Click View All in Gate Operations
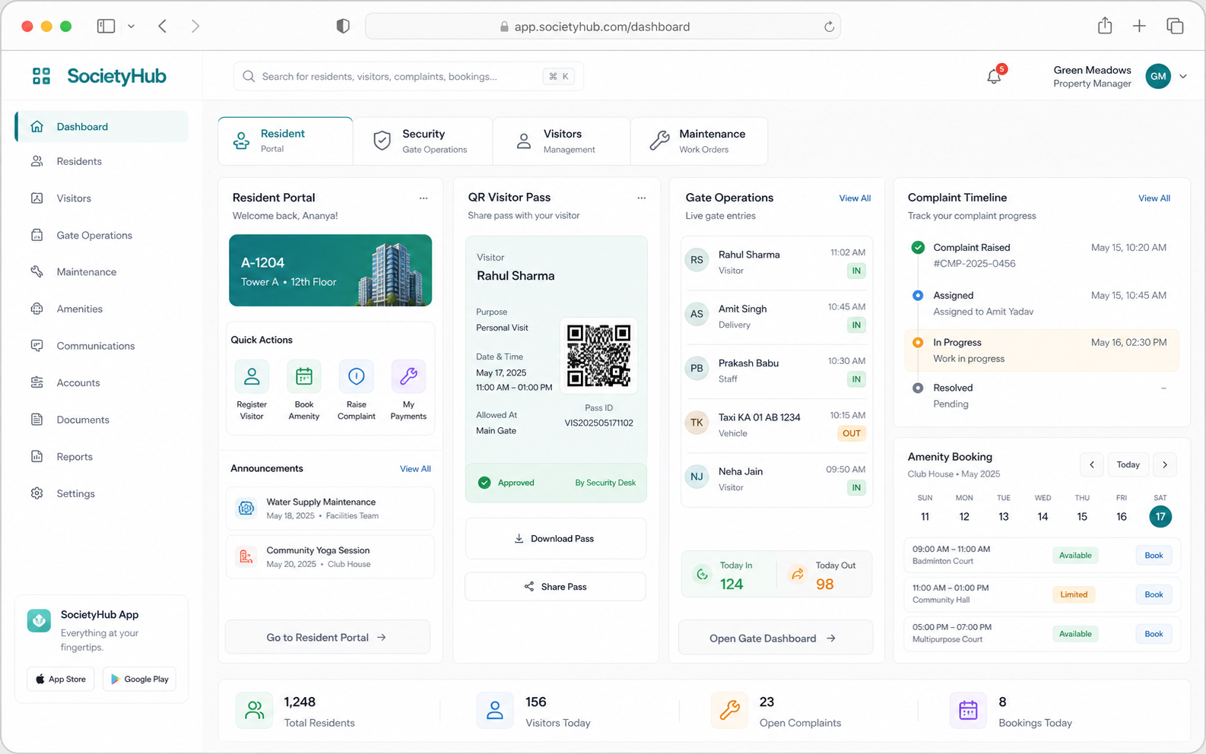Viewport: 1206px width, 754px height. 855,198
